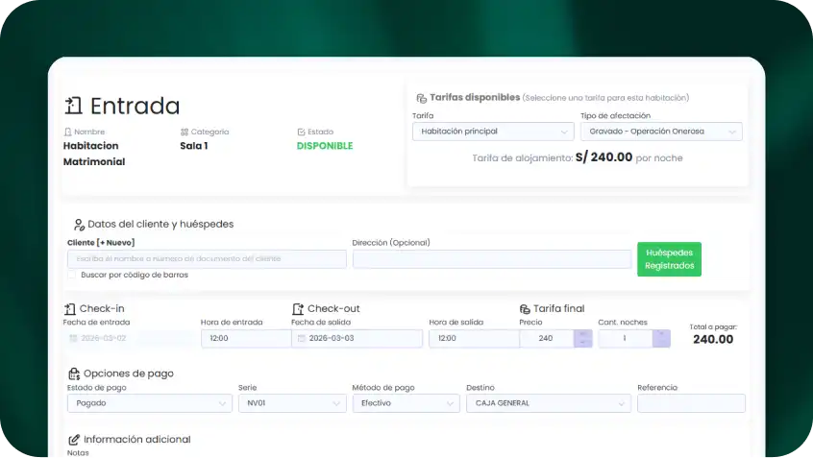Adjust the Precio stepper arrows
This screenshot has height=458, width=813.
(582, 338)
